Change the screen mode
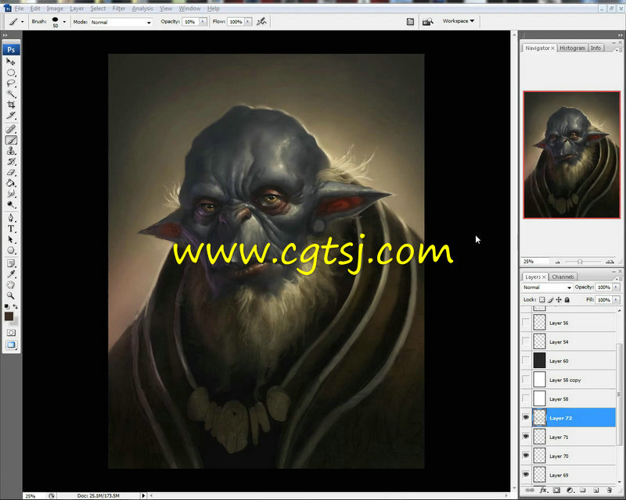626x500 pixels. [11, 345]
